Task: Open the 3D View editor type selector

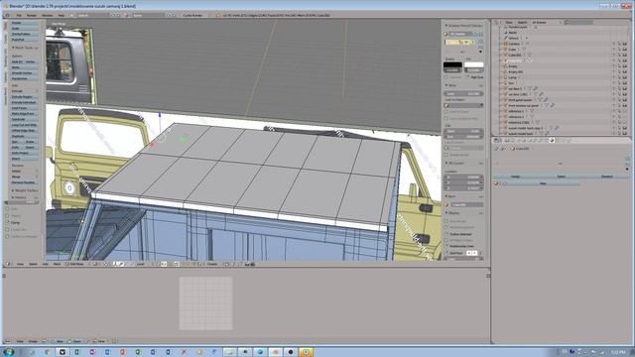Action: click(x=8, y=264)
